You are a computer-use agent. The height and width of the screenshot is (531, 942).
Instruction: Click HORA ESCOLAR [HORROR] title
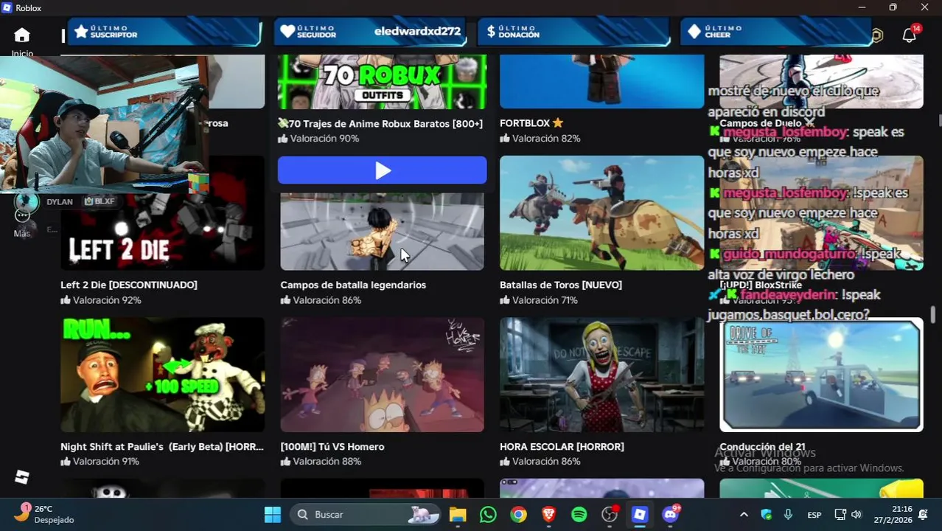(x=562, y=446)
